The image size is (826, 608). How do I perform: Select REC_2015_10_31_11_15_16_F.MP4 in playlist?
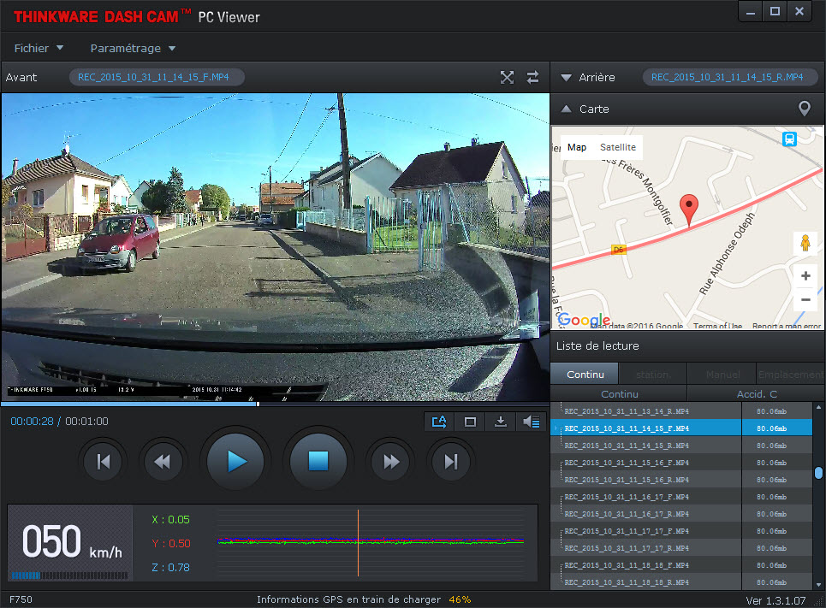681,463
